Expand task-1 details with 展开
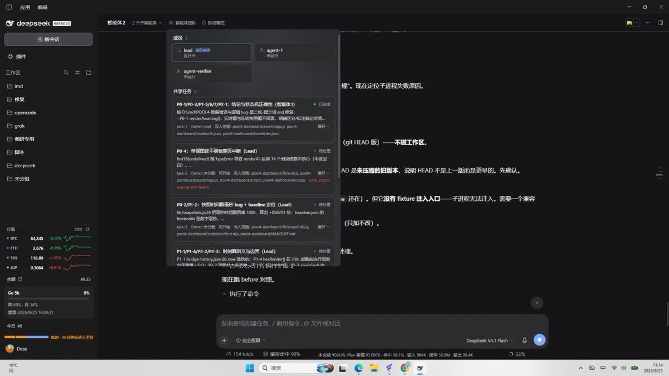The width and height of the screenshot is (669, 376). pos(323,127)
